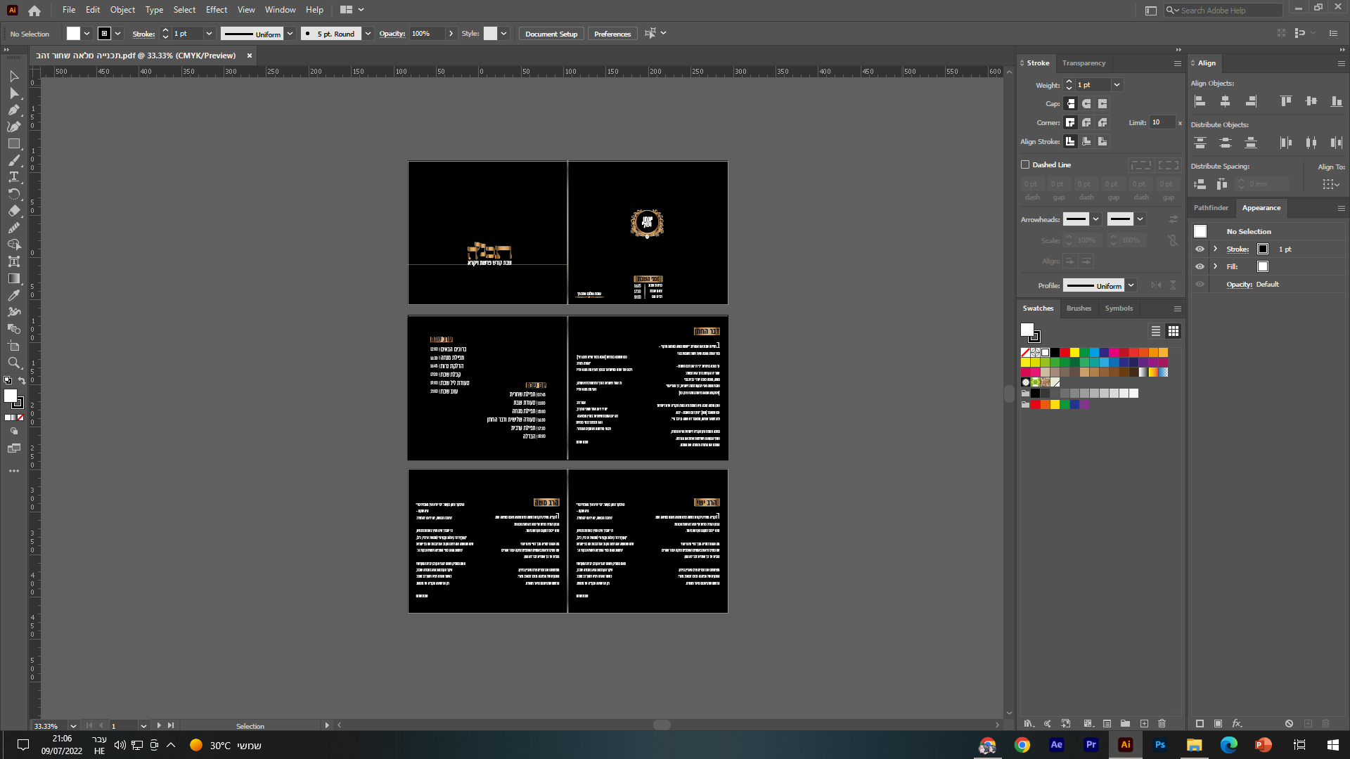Screen dimensions: 1350x759
Task: Toggle Stroke visibility eye in Appearance
Action: (x=1200, y=249)
